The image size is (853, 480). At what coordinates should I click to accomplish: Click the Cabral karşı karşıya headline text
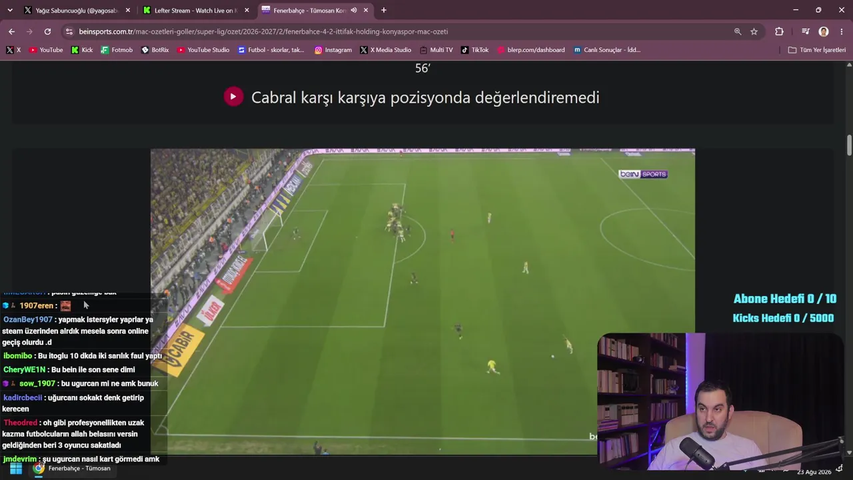coord(425,97)
